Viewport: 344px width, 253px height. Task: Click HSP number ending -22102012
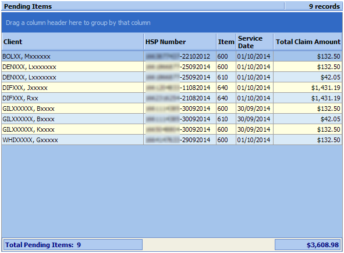click(x=180, y=56)
